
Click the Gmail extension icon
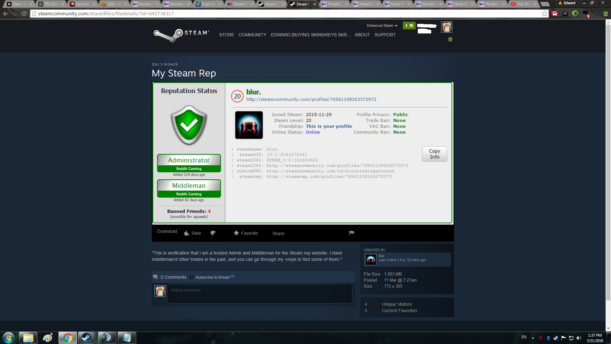tap(555, 14)
